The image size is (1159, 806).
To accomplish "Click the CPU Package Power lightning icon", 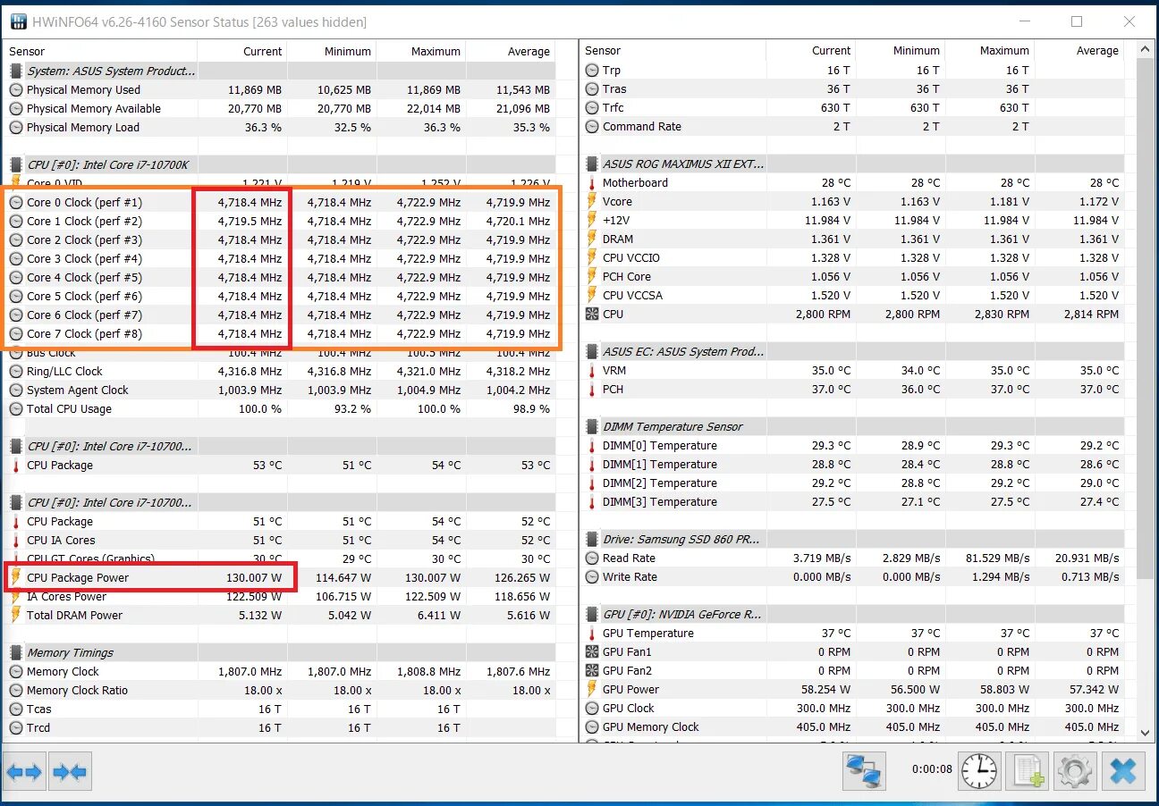I will pos(15,577).
